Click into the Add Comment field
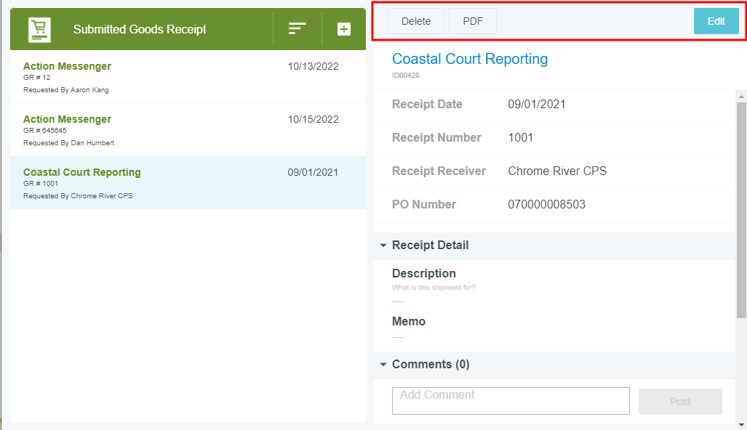747x430 pixels. pyautogui.click(x=511, y=400)
